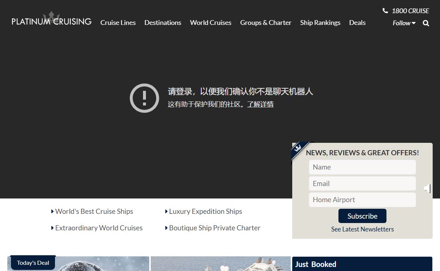Click the Just Booked panel header
The height and width of the screenshot is (271, 440).
[362, 264]
